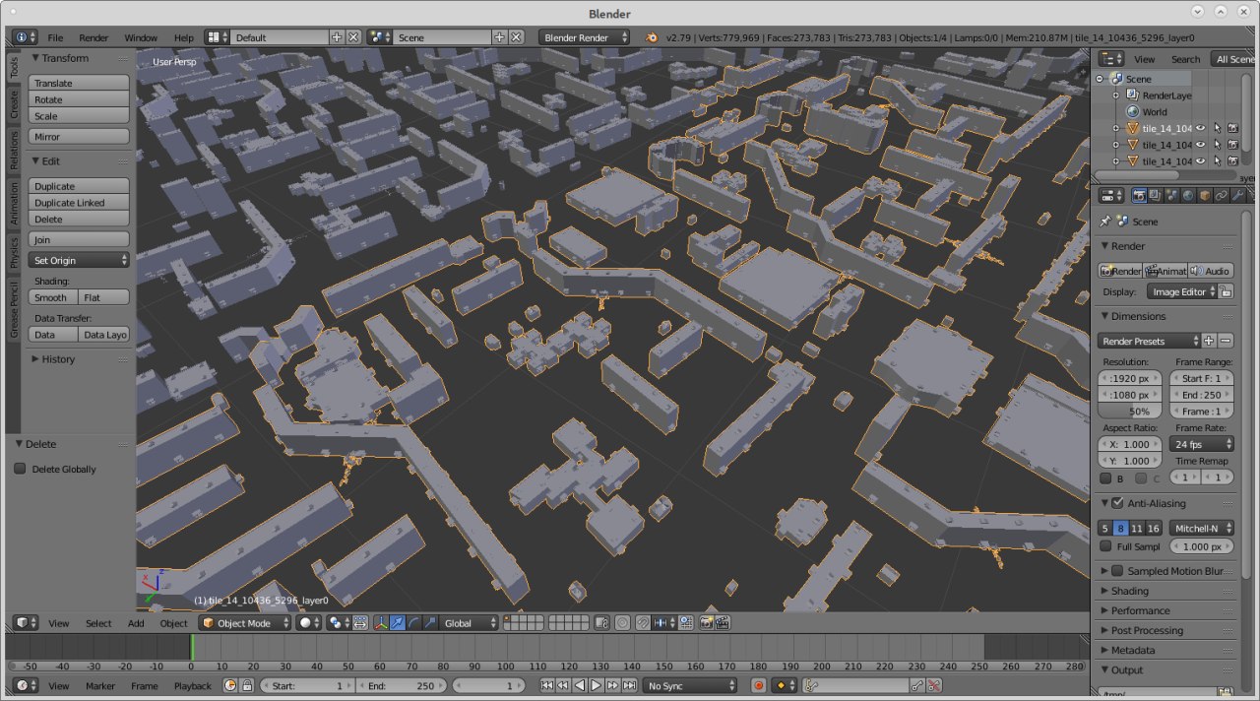Open the Window menu

(x=141, y=37)
